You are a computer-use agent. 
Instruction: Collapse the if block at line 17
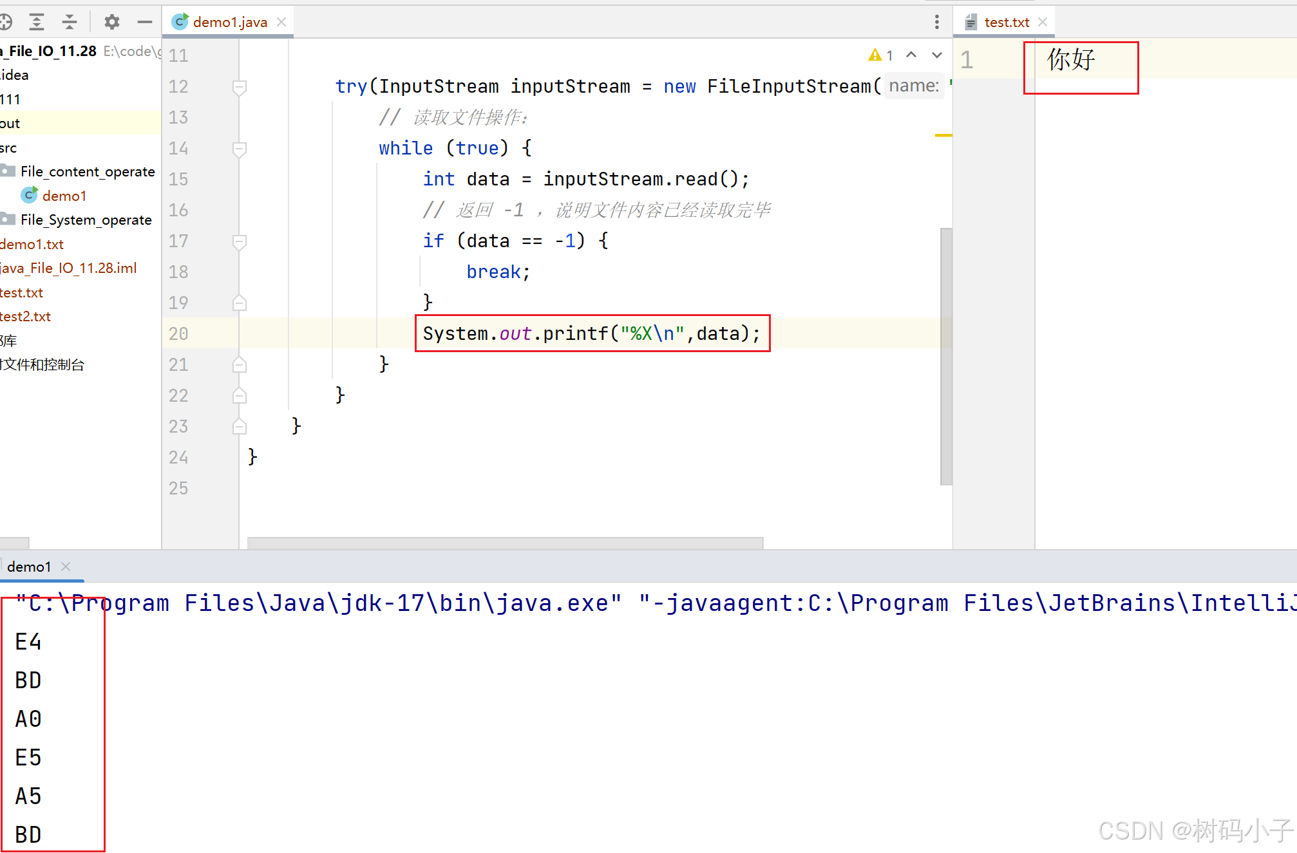click(x=239, y=241)
